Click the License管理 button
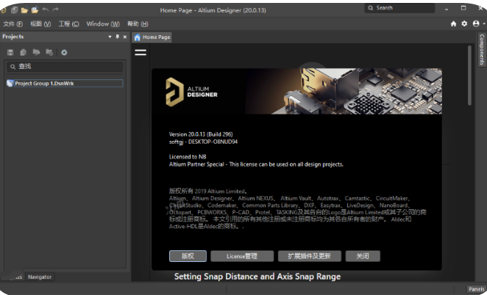The image size is (487, 295). (242, 256)
